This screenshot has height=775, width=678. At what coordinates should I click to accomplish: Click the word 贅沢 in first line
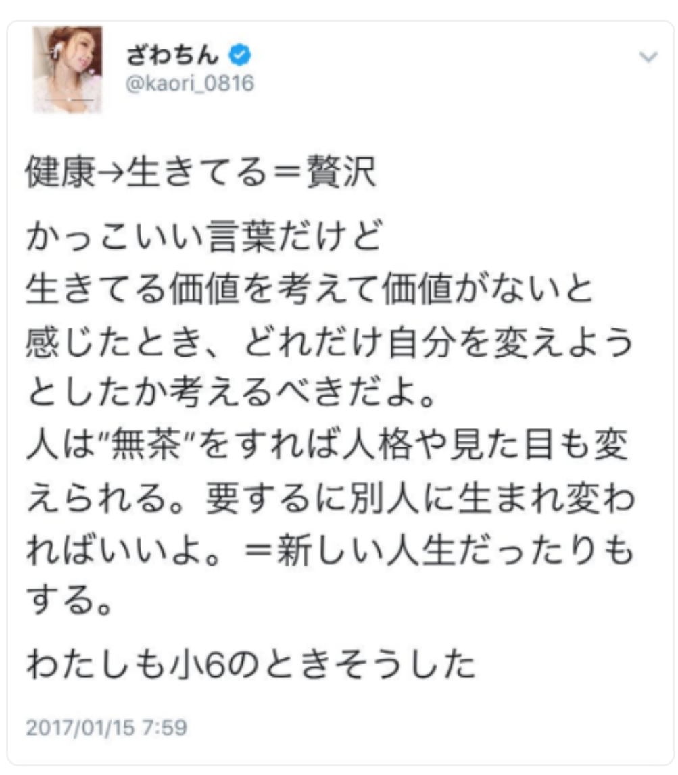(341, 172)
